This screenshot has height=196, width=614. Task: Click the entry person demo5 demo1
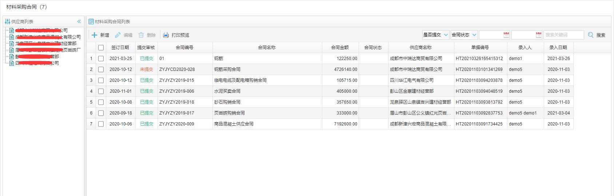[x=523, y=113]
